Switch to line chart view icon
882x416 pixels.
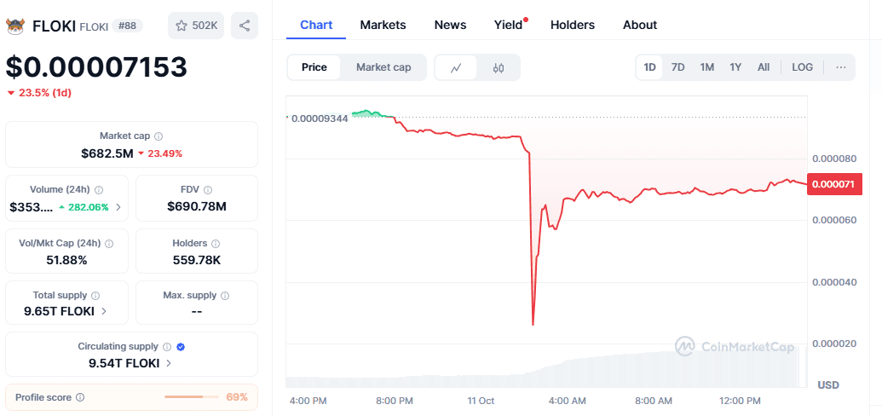point(456,67)
